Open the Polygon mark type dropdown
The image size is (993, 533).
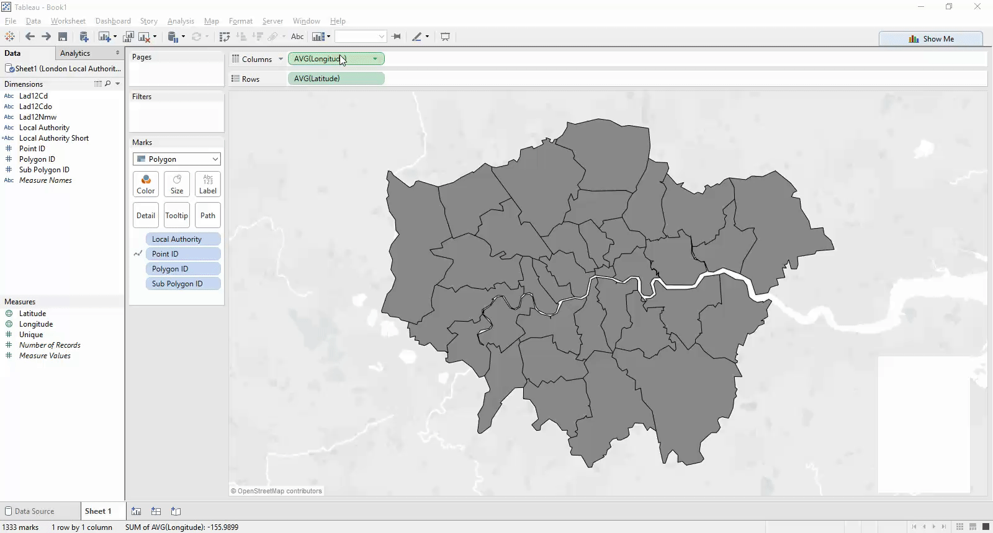tap(177, 159)
